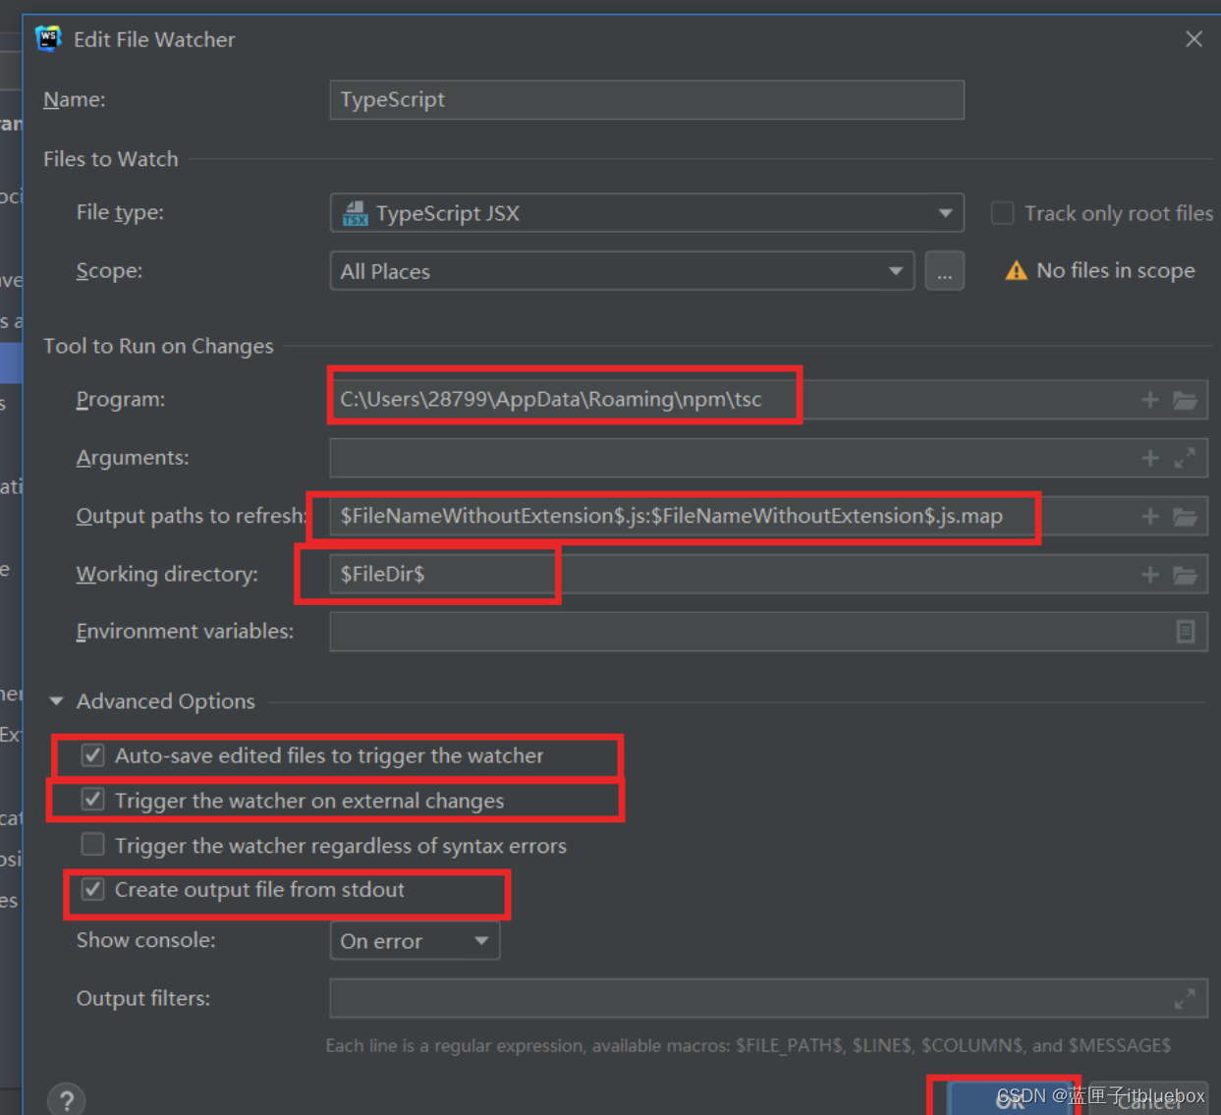Click the Tool to Run on Changes heading

point(158,346)
